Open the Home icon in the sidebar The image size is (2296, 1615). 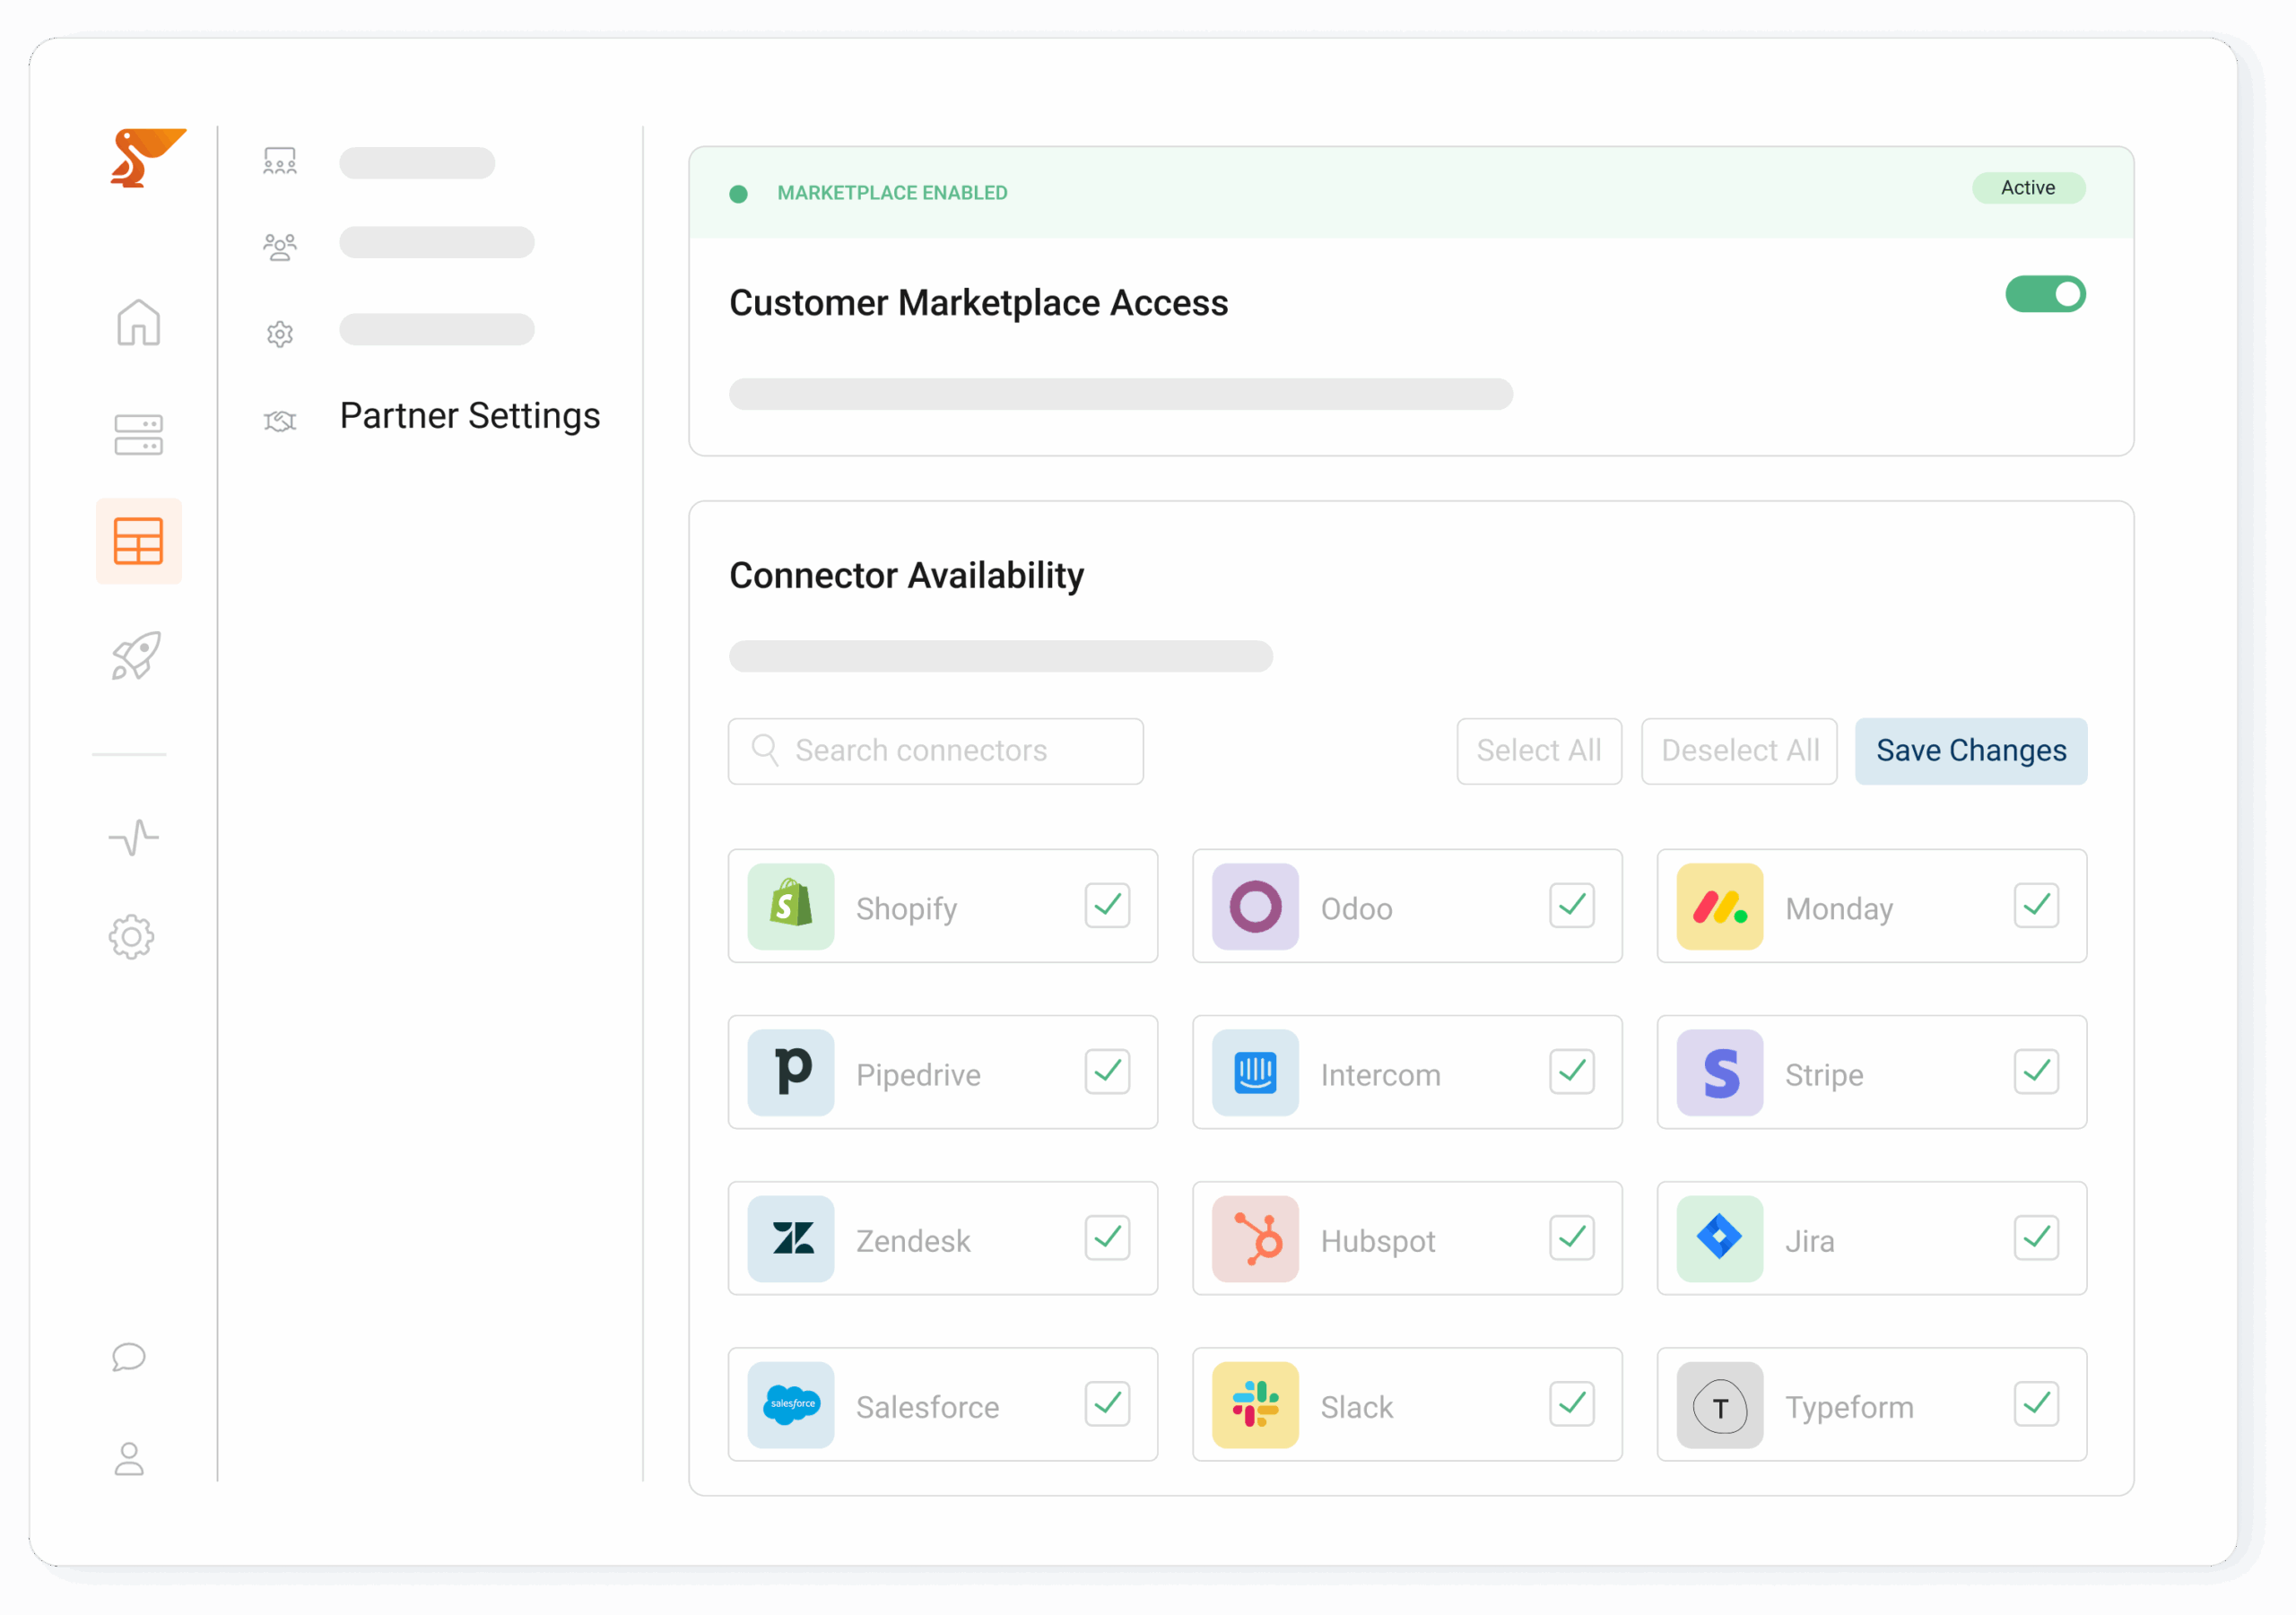(138, 322)
